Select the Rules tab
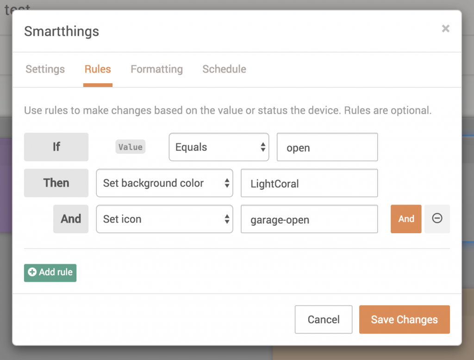Viewport: 474px width, 360px height. [x=98, y=69]
